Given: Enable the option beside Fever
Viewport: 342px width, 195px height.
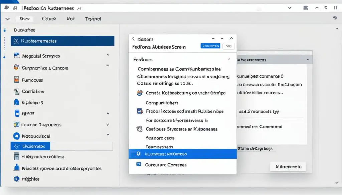Looking at the screenshot, I should (108, 113).
